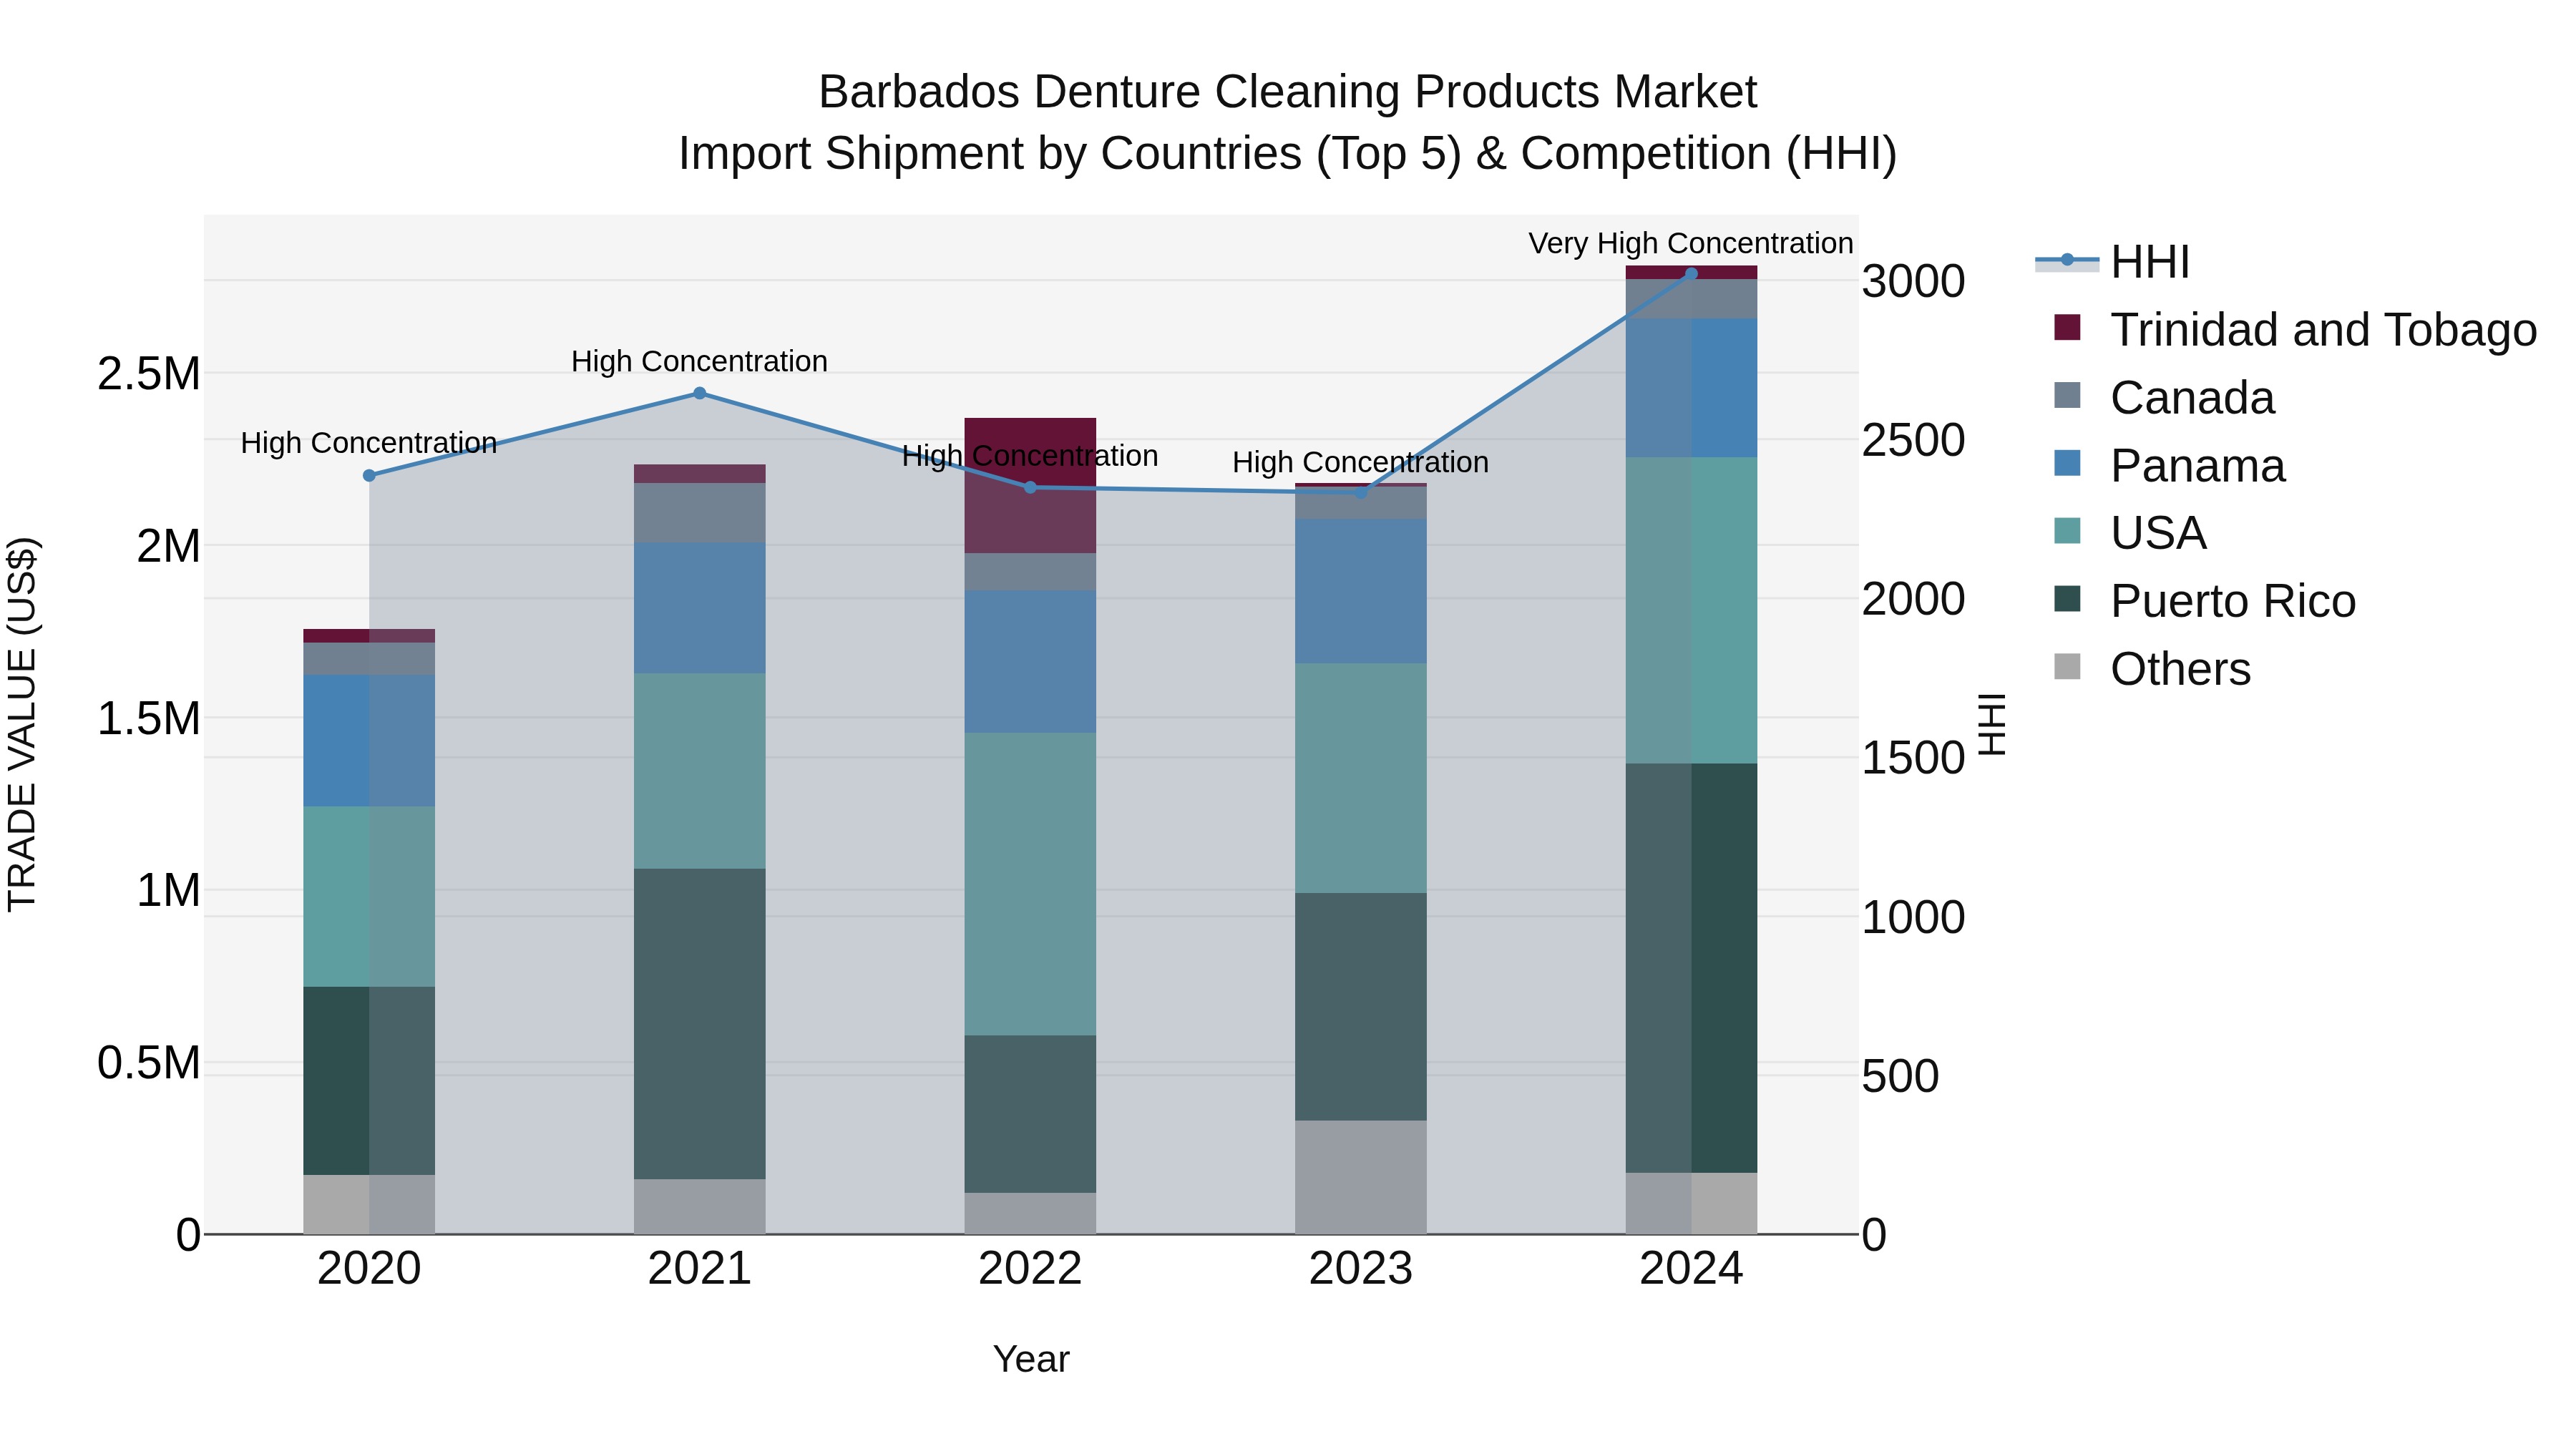This screenshot has height=1449, width=2576.
Task: Toggle the USA legend entry
Action: click(2130, 533)
